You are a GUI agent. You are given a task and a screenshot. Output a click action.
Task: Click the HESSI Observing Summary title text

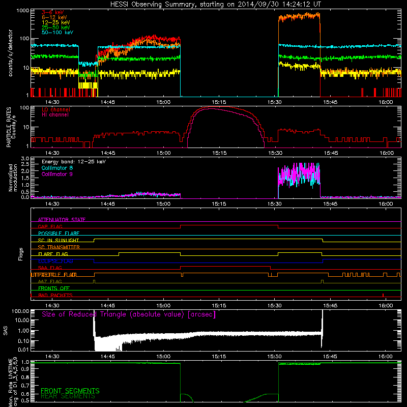click(215, 4)
